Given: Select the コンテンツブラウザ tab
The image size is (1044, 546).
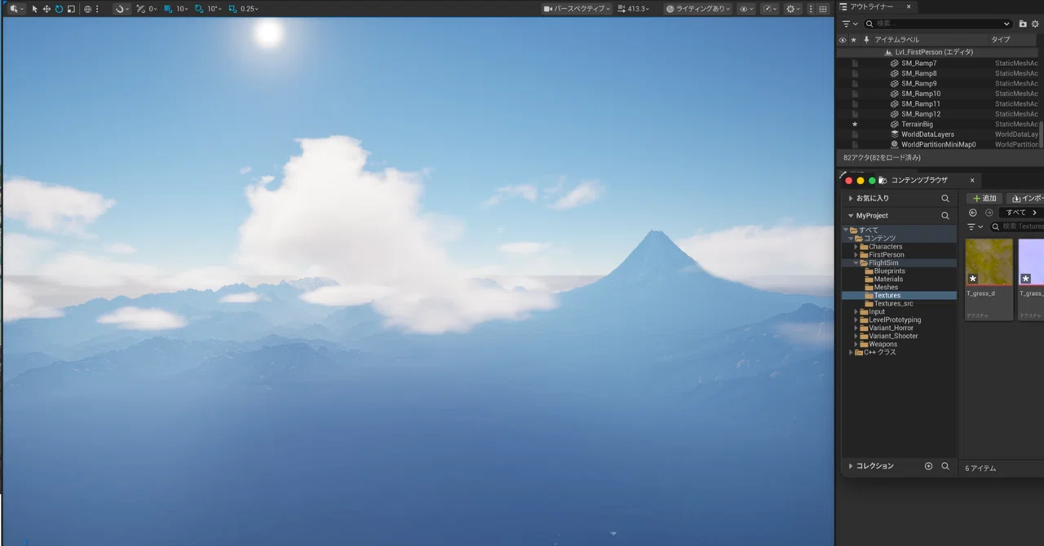Looking at the screenshot, I should coord(919,180).
